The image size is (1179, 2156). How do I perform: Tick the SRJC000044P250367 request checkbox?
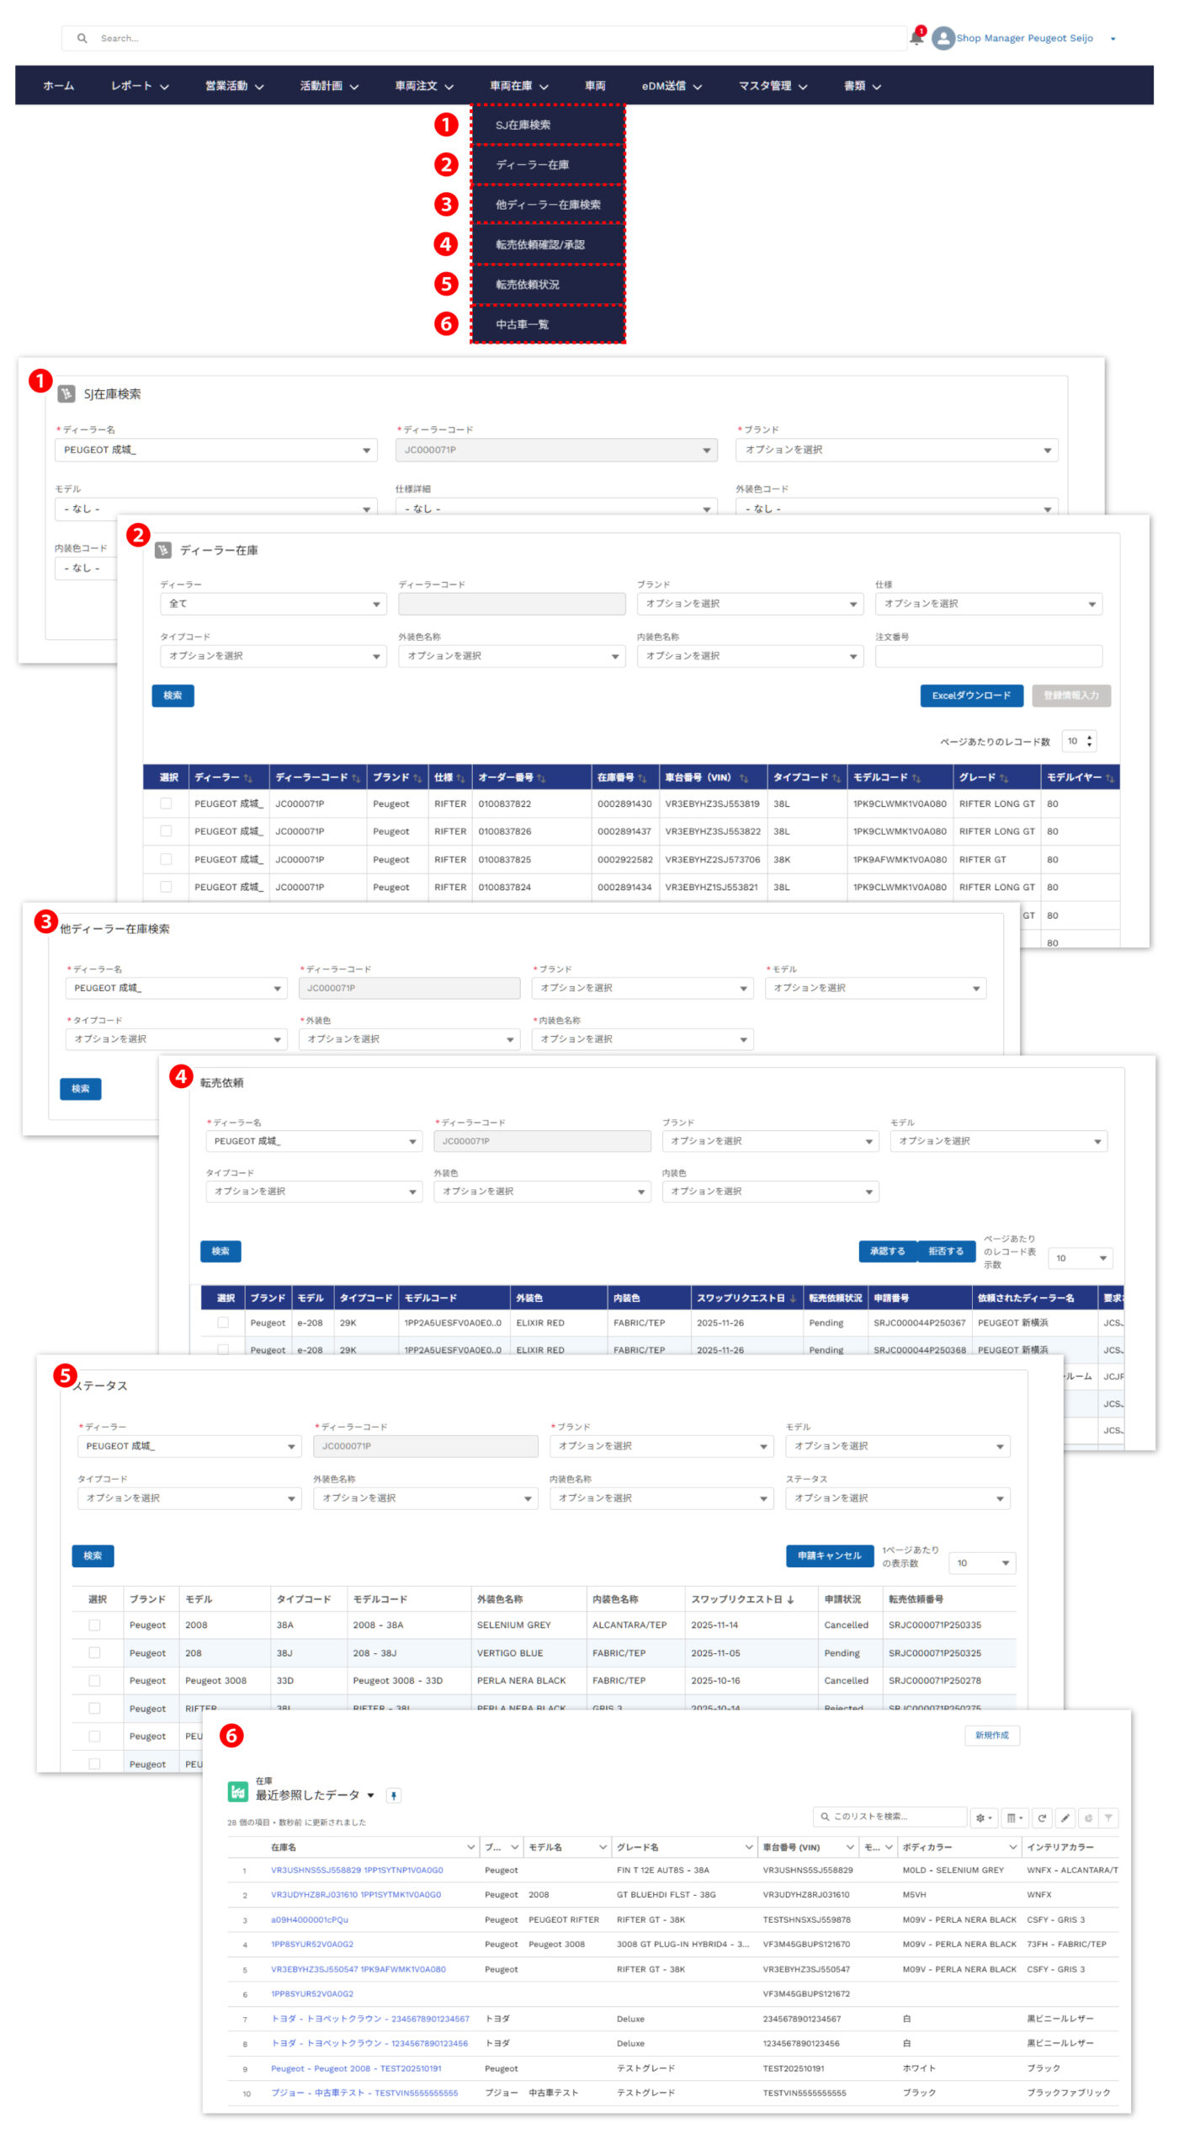tap(223, 1322)
